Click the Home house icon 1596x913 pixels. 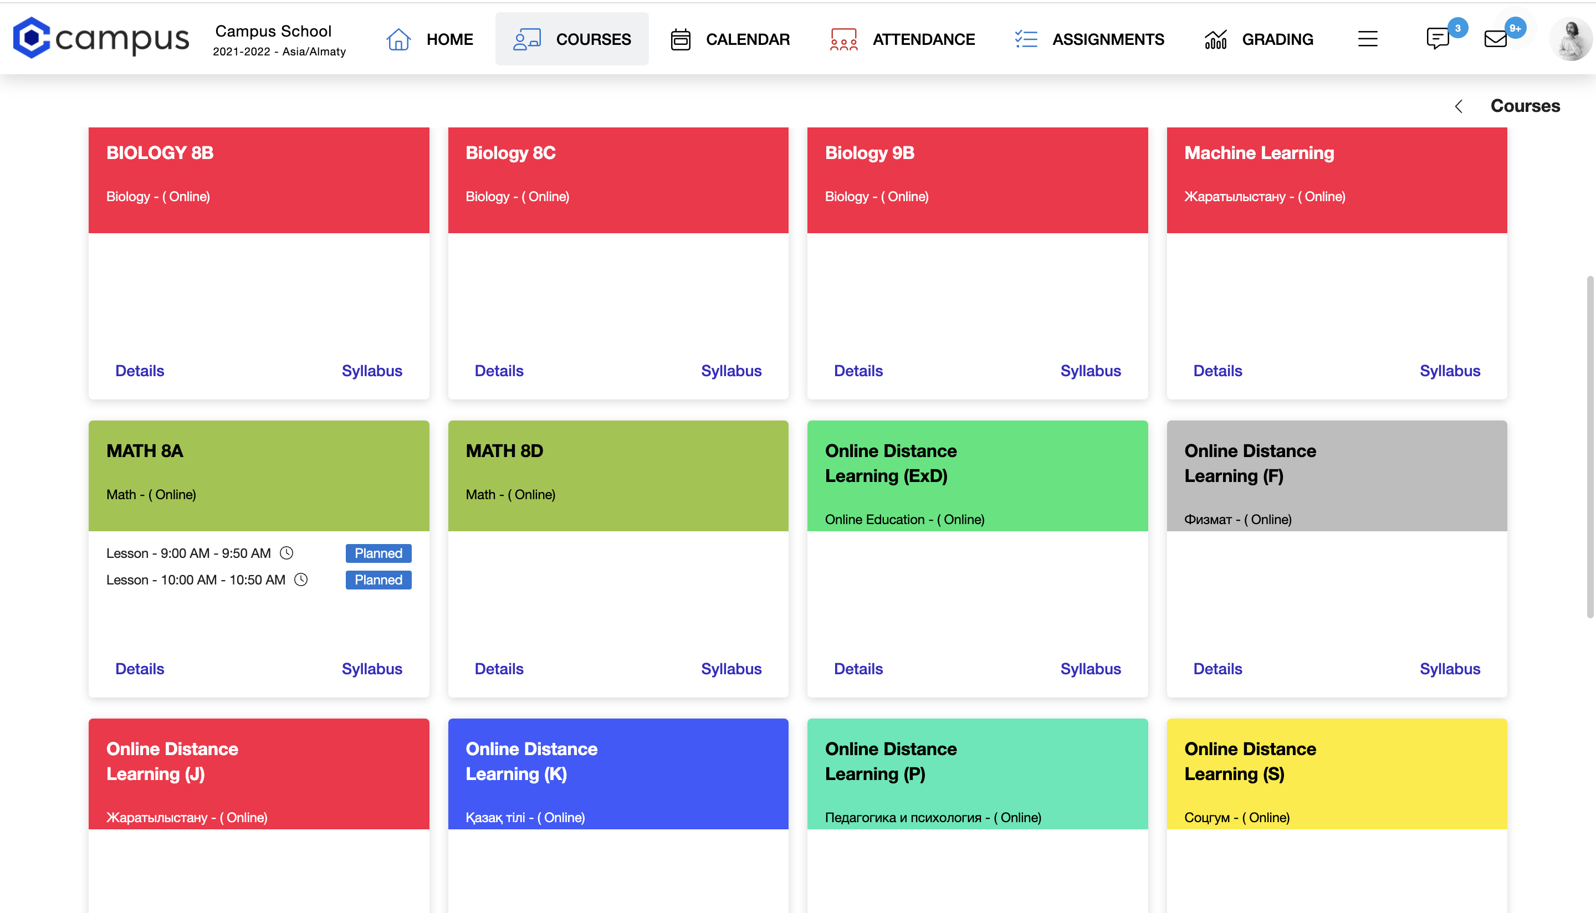(398, 39)
